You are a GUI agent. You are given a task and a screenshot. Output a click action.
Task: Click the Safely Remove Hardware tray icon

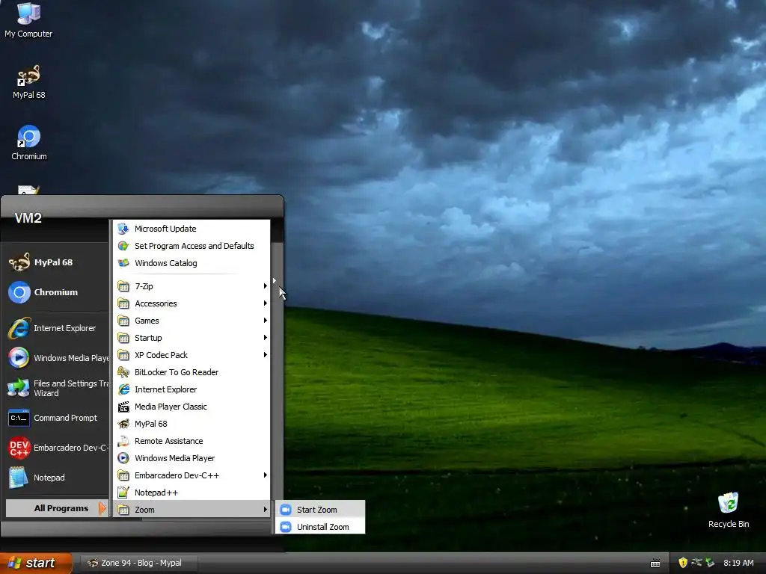pyautogui.click(x=710, y=563)
